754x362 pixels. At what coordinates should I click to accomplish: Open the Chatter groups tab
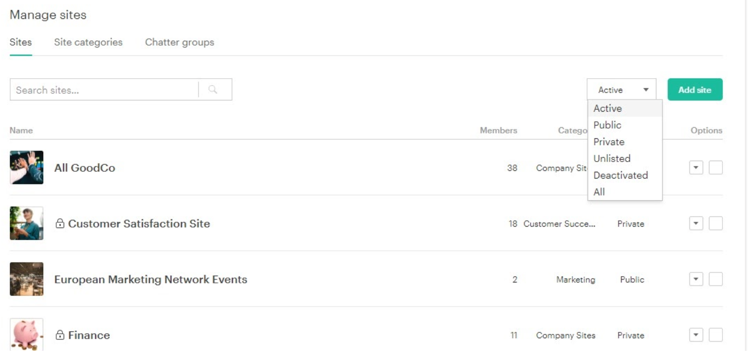180,42
